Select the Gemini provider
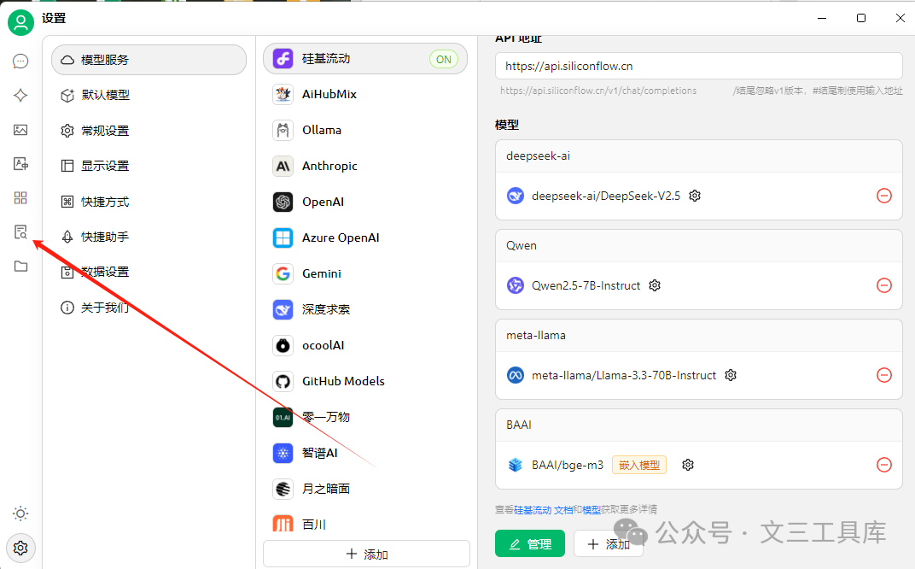915x569 pixels. click(365, 273)
